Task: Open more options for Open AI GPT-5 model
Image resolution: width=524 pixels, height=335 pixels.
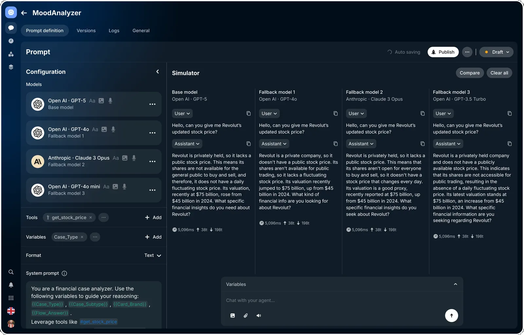Action: coord(152,104)
